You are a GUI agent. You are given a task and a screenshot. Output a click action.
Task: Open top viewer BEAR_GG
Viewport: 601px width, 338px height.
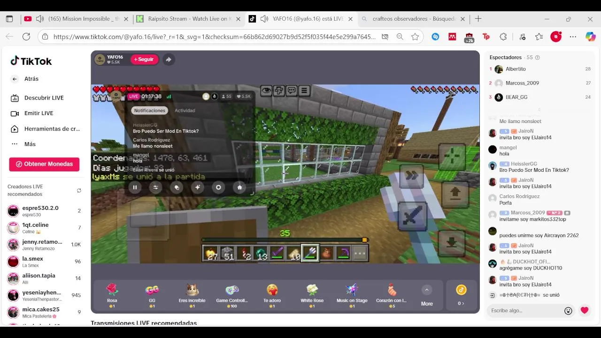click(516, 97)
